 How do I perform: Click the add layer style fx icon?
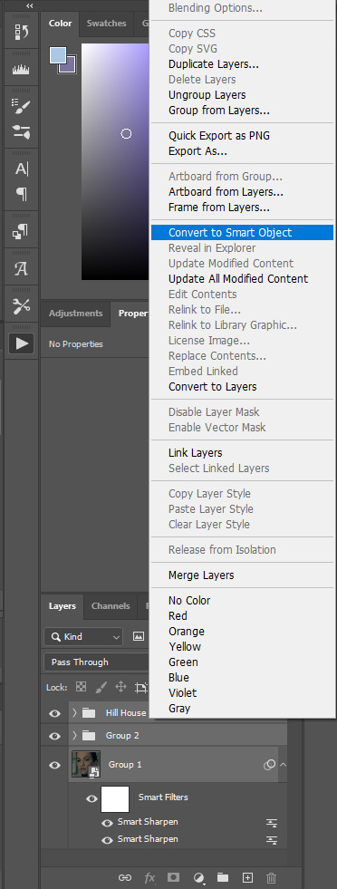click(149, 877)
